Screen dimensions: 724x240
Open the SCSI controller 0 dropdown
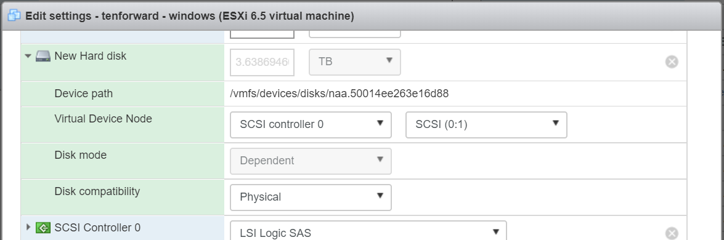coord(311,124)
